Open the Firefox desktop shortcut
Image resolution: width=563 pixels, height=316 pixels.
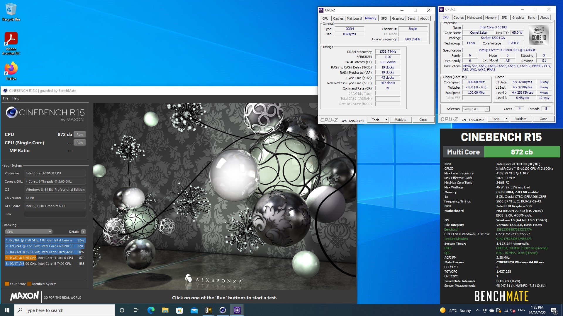[11, 71]
